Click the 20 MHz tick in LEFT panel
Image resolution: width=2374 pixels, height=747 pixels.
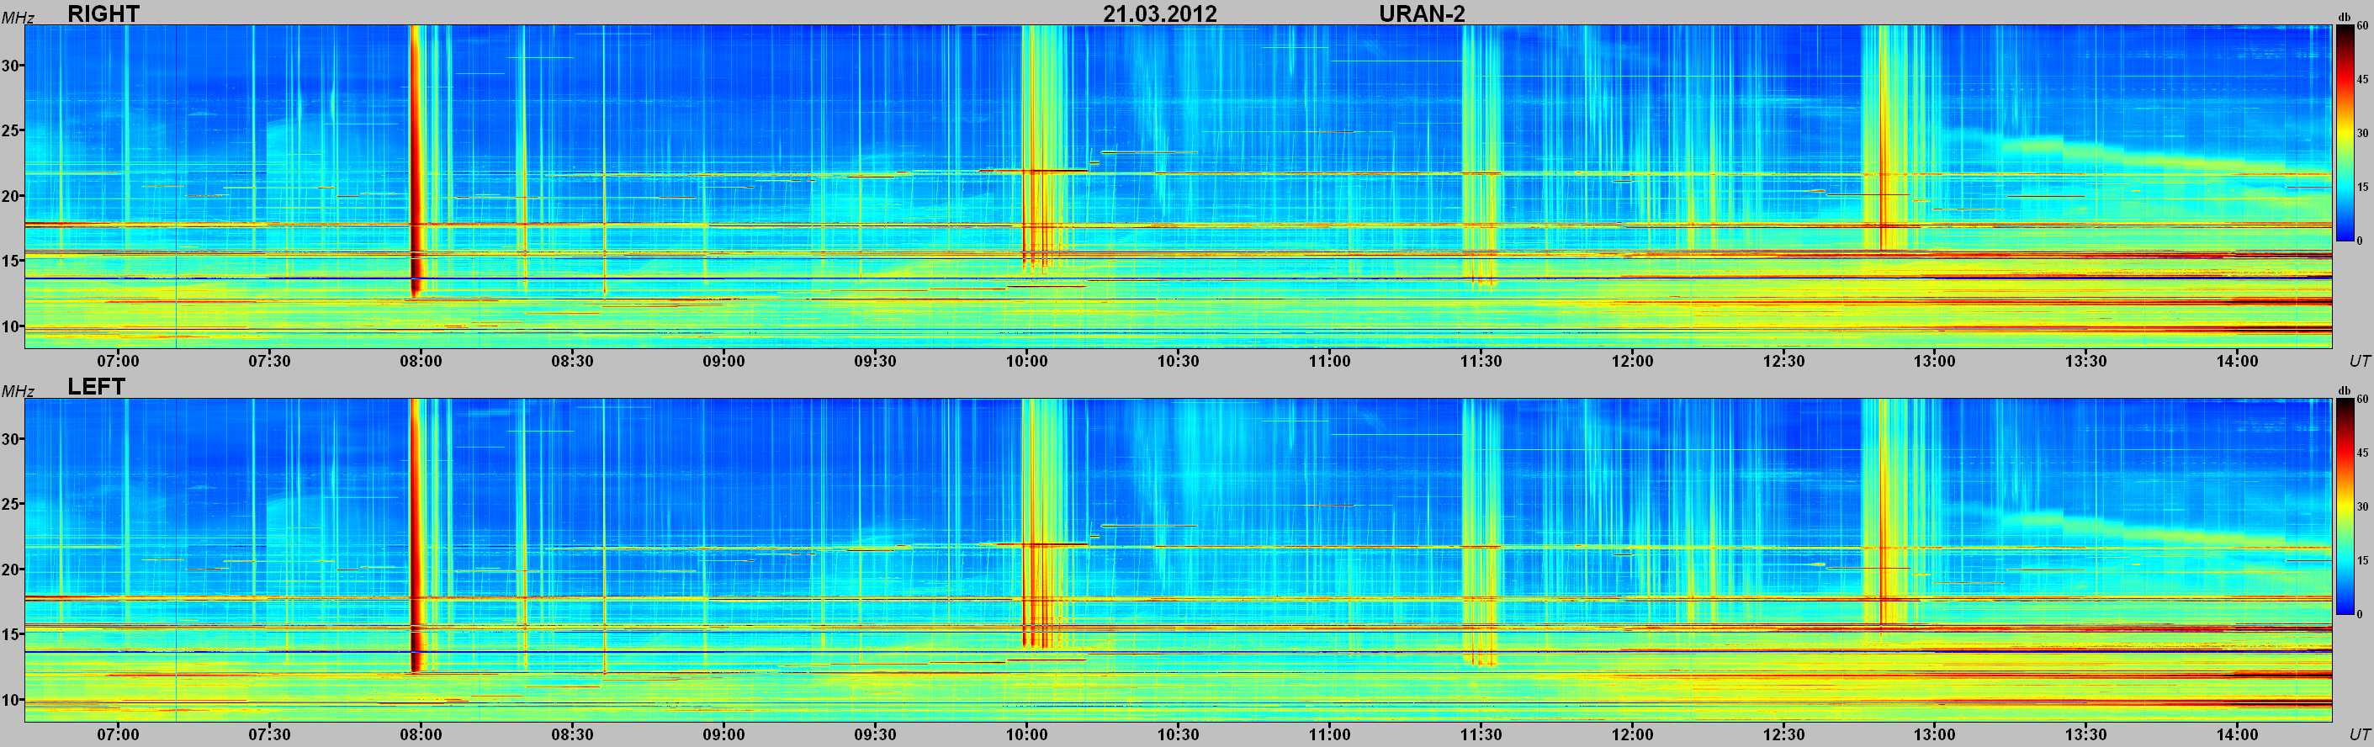(11, 570)
